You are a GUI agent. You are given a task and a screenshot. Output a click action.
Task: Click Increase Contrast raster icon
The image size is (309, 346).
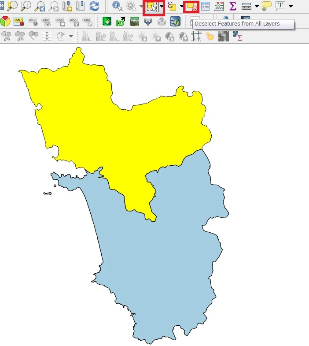tap(169, 37)
